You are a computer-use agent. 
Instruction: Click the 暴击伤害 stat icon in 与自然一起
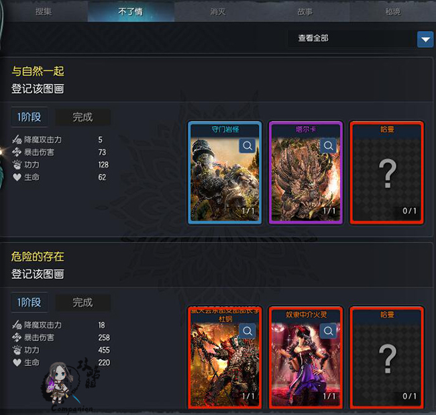(17, 152)
